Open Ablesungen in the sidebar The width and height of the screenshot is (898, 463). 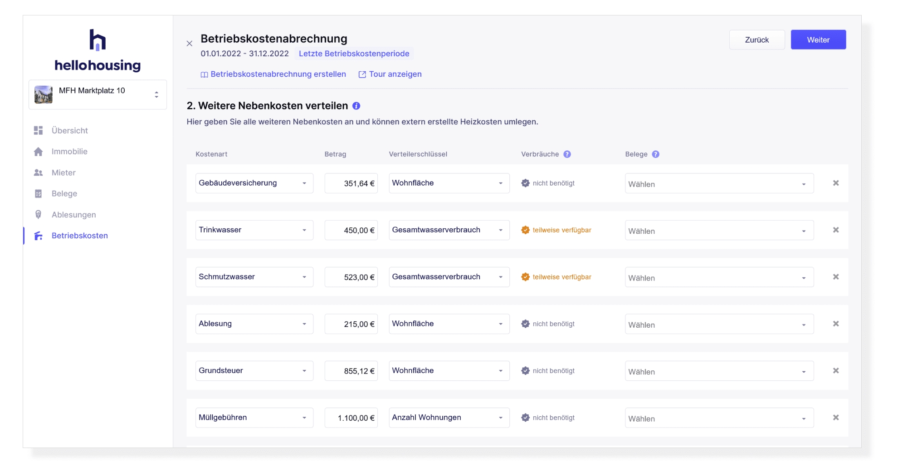click(x=73, y=215)
